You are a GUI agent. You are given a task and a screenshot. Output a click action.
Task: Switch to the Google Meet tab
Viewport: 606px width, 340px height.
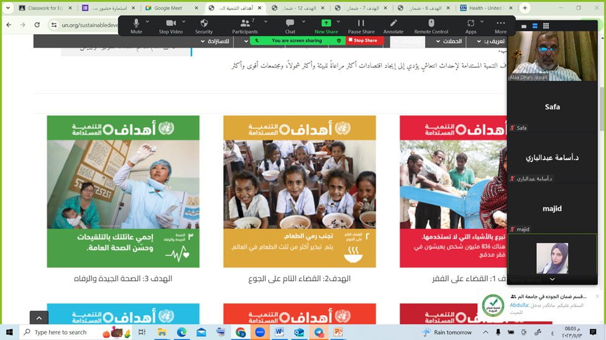click(168, 8)
